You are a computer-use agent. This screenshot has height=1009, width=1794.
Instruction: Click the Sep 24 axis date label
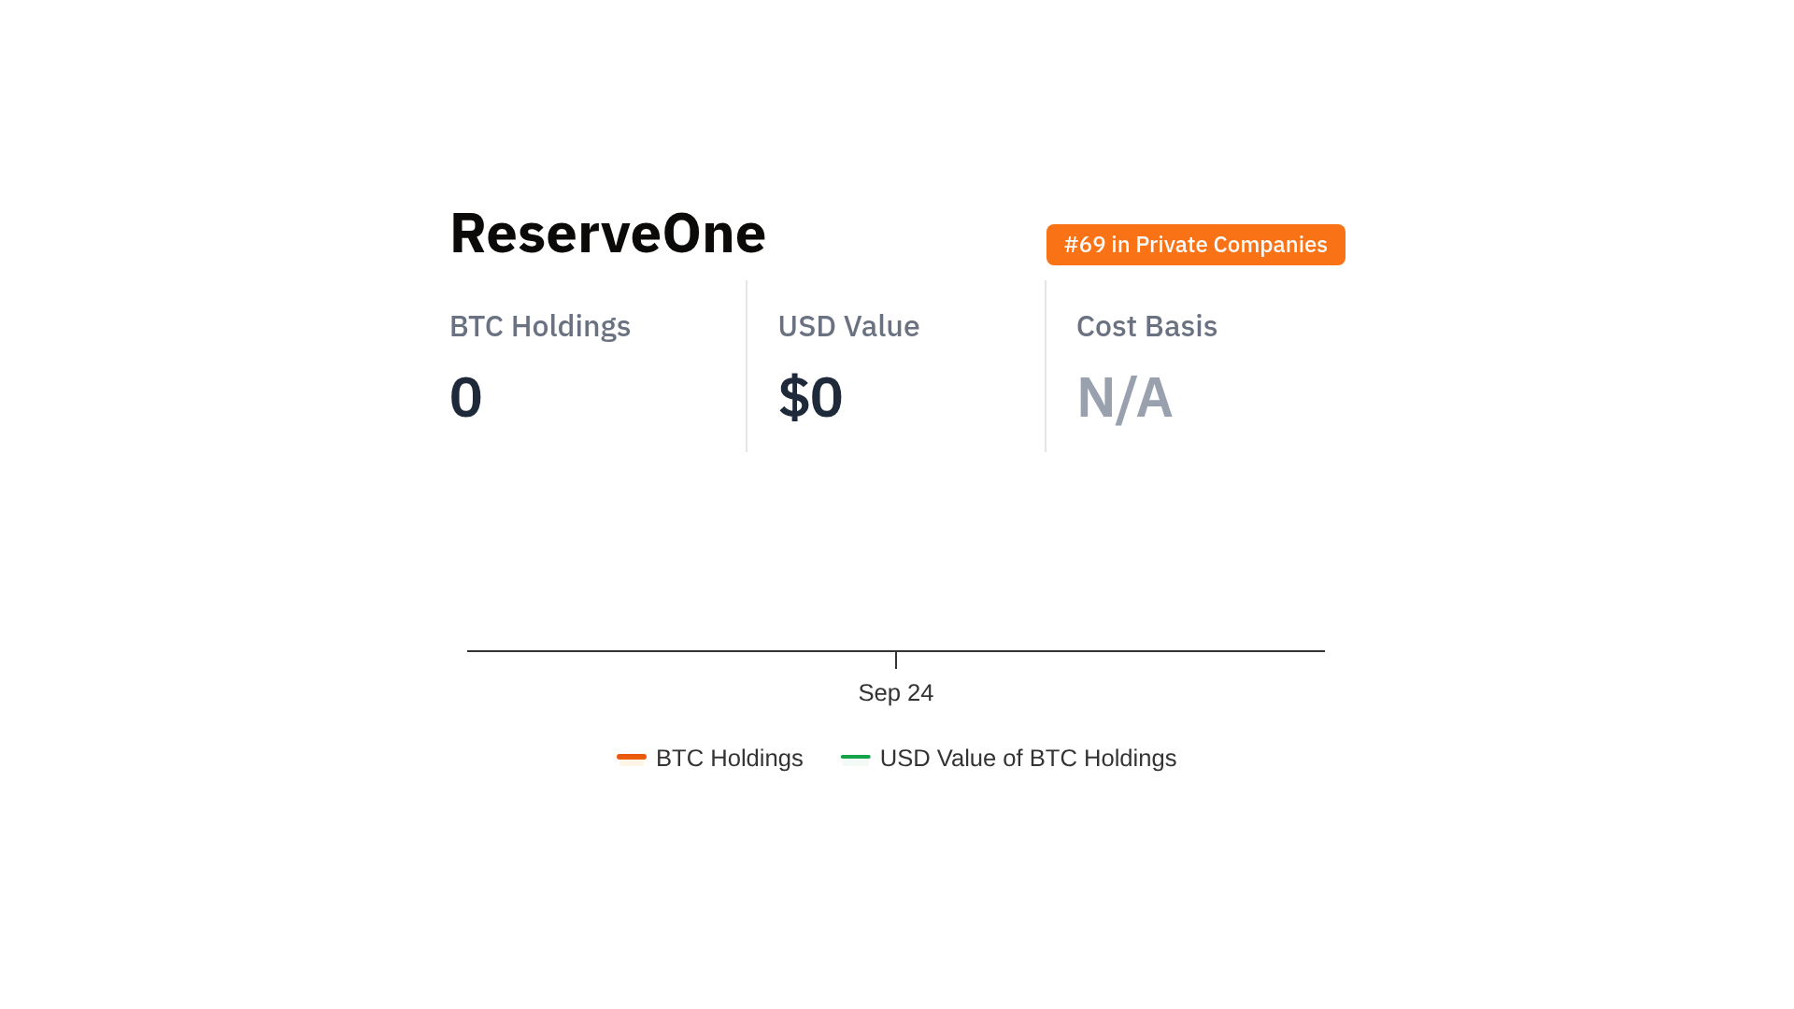click(895, 692)
